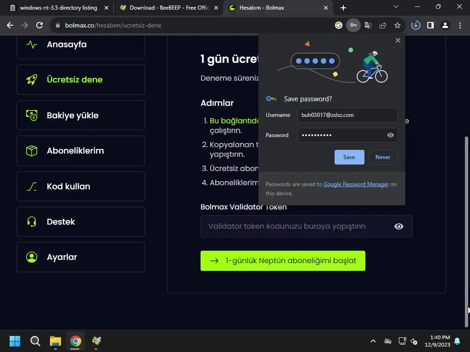Click the muted volume tray icon
470x352 pixels.
coord(414,341)
